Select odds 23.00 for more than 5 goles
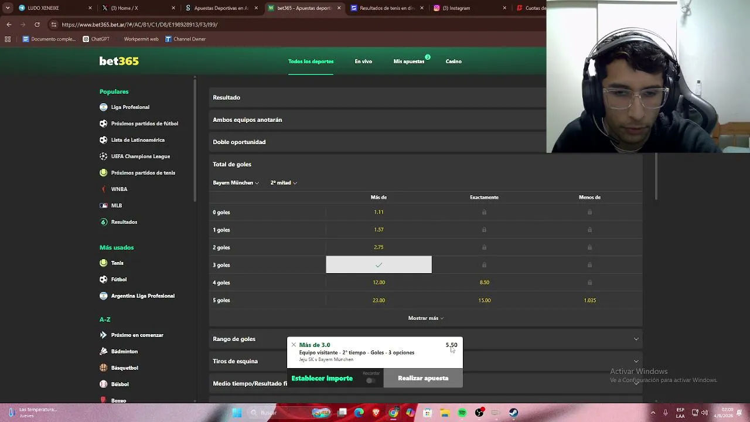750x422 pixels. point(379,300)
